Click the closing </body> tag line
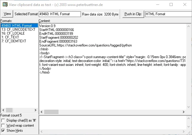Screen dimensions: 192x135 click(45, 69)
